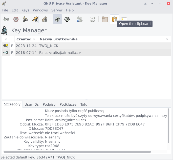Switch to the Brief view icon
Image resolution: width=173 pixels, height=160 pixels.
[67, 19]
